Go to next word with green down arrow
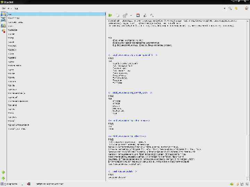Screen dimensions: 250x187 click(3, 178)
